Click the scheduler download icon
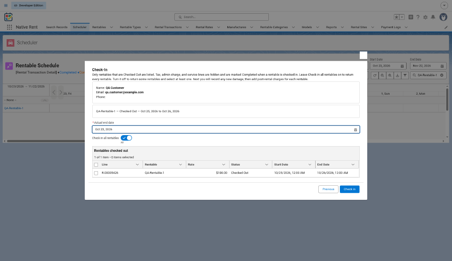This screenshot has height=261, width=452. pyautogui.click(x=397, y=75)
